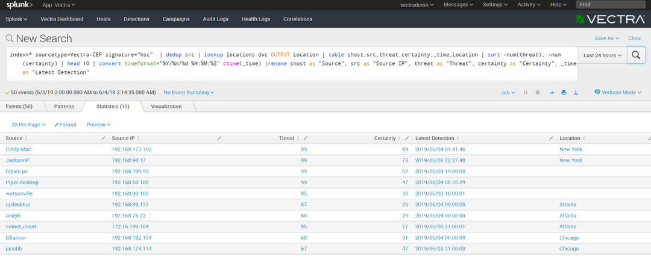Sort by Certainty column
Viewport: 651px width, 259px height.
pyautogui.click(x=388, y=138)
